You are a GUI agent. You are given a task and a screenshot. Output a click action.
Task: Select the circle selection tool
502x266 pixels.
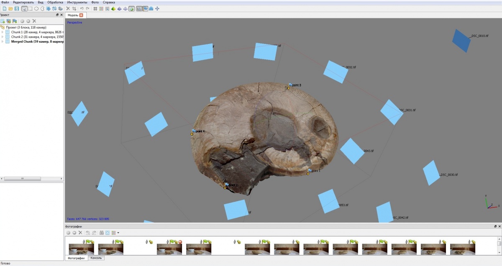pos(36,8)
